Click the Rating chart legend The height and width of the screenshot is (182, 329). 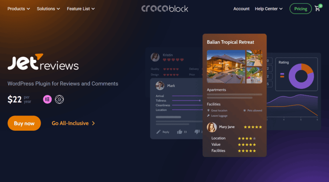pos(282,75)
